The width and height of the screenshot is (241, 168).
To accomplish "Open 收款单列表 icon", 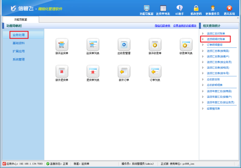I will tap(186, 44).
